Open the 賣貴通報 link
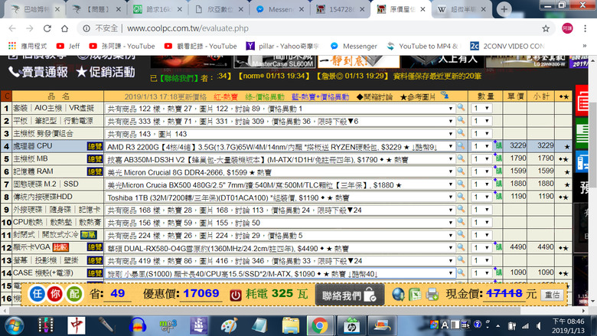Image resolution: width=597 pixels, height=336 pixels. [38, 72]
